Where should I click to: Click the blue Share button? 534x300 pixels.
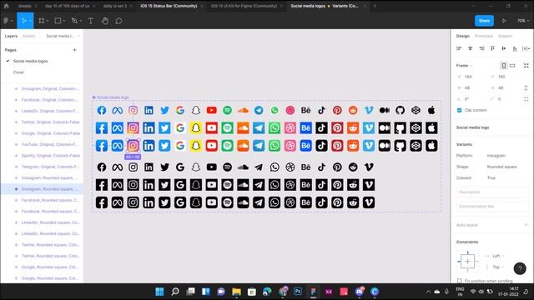(484, 21)
